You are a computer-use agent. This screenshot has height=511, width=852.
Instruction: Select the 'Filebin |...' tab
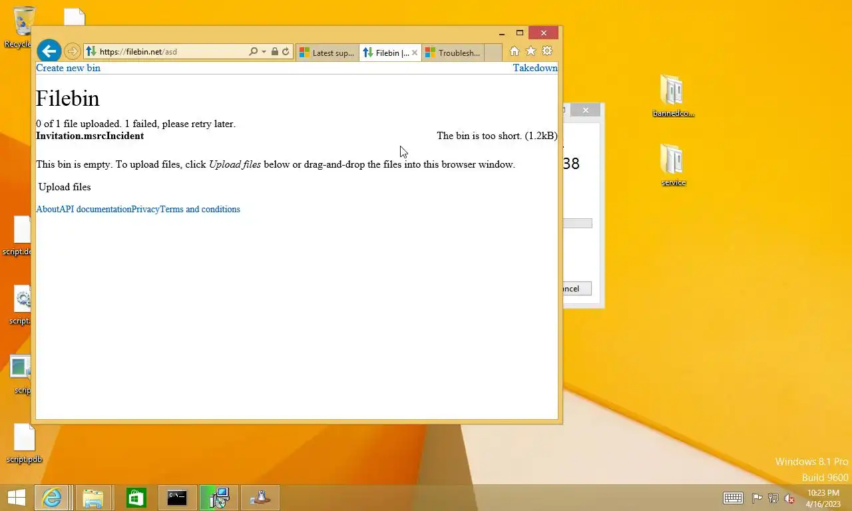pos(385,53)
